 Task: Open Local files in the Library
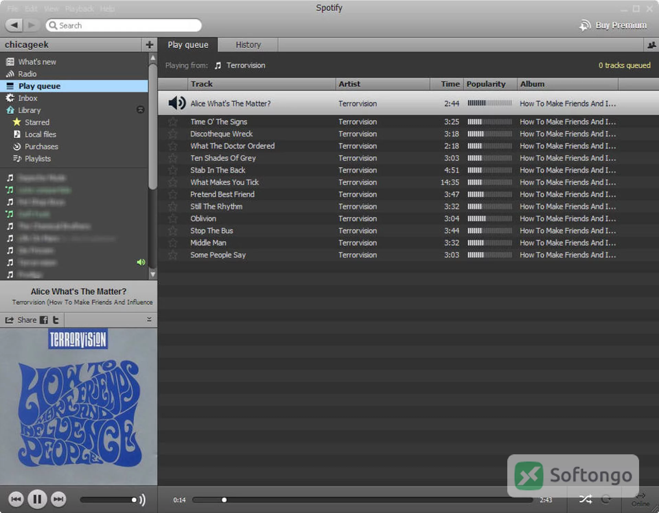40,134
